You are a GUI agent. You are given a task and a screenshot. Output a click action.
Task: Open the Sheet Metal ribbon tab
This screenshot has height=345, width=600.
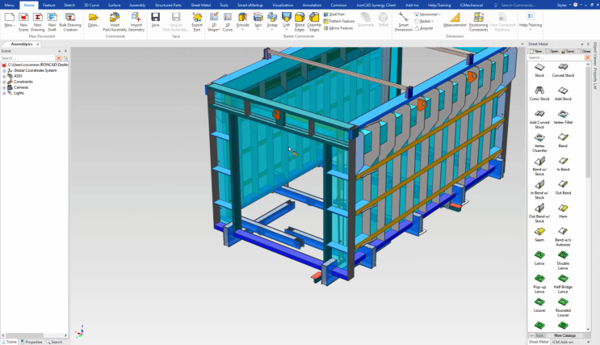pos(200,5)
